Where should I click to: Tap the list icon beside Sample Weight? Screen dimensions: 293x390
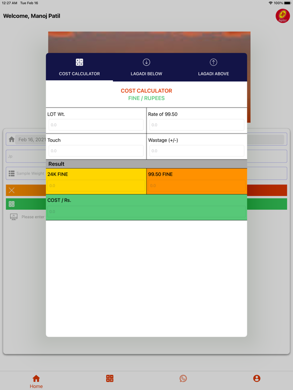pos(12,173)
